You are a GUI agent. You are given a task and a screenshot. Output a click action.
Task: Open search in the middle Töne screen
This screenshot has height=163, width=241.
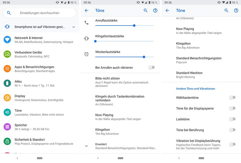point(145,10)
